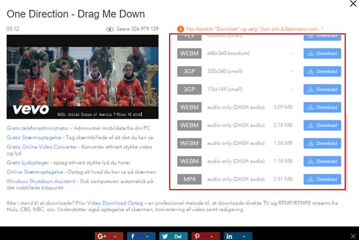Share on LinkedIn
Image resolution: width=359 pixels, height=240 pixels.
point(237,235)
